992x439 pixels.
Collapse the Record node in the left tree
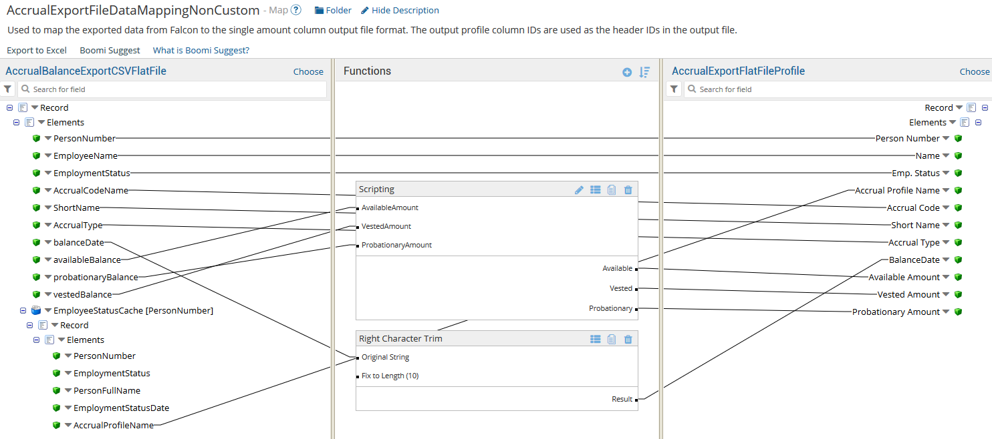click(9, 107)
